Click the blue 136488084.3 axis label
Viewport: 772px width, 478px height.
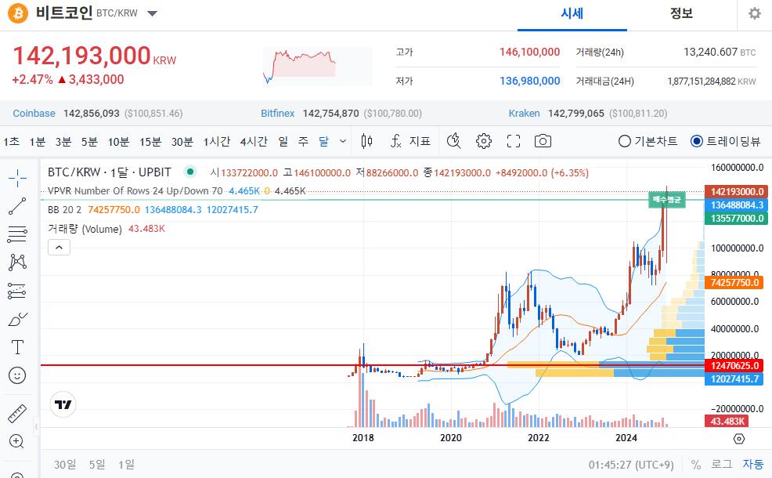pyautogui.click(x=734, y=205)
